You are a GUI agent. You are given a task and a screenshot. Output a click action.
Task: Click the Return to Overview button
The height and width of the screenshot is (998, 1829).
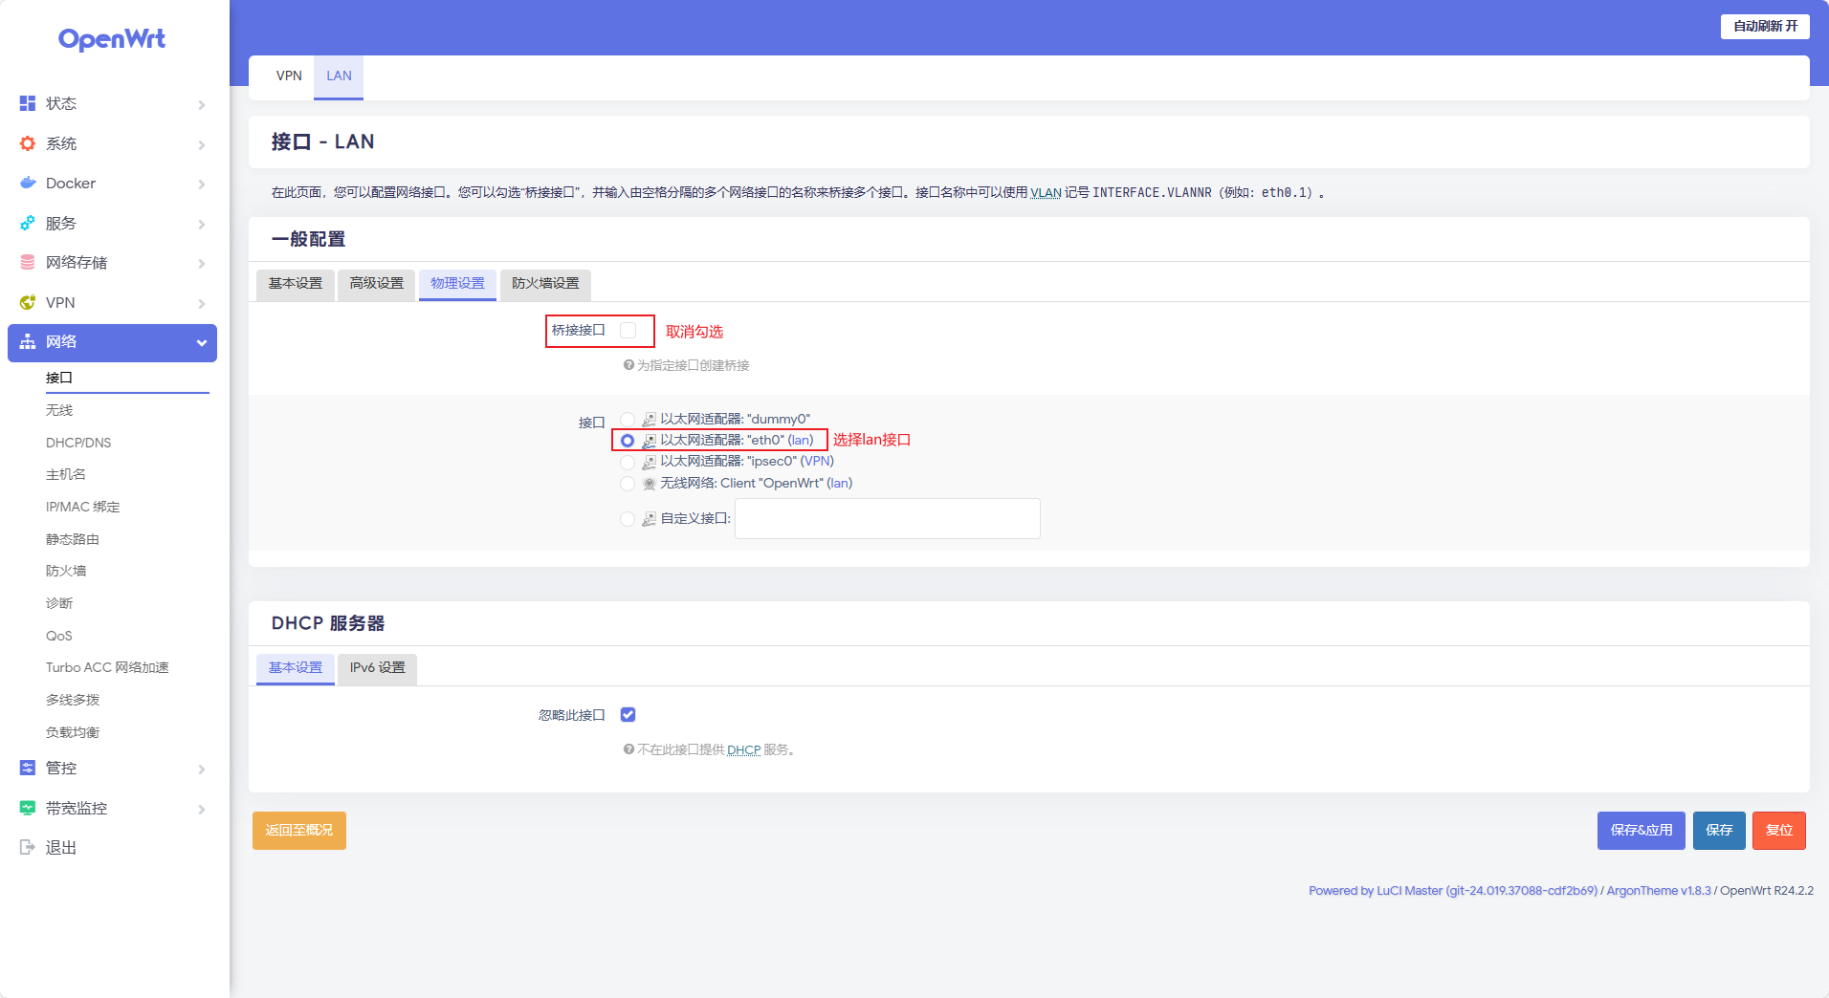(x=299, y=831)
